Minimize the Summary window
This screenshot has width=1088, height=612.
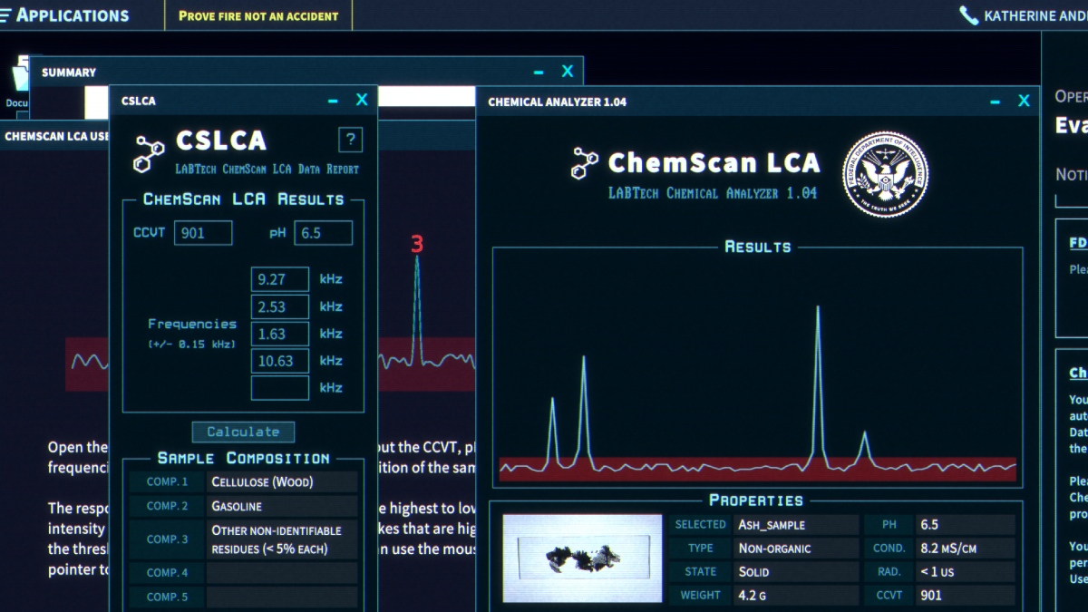(x=539, y=72)
